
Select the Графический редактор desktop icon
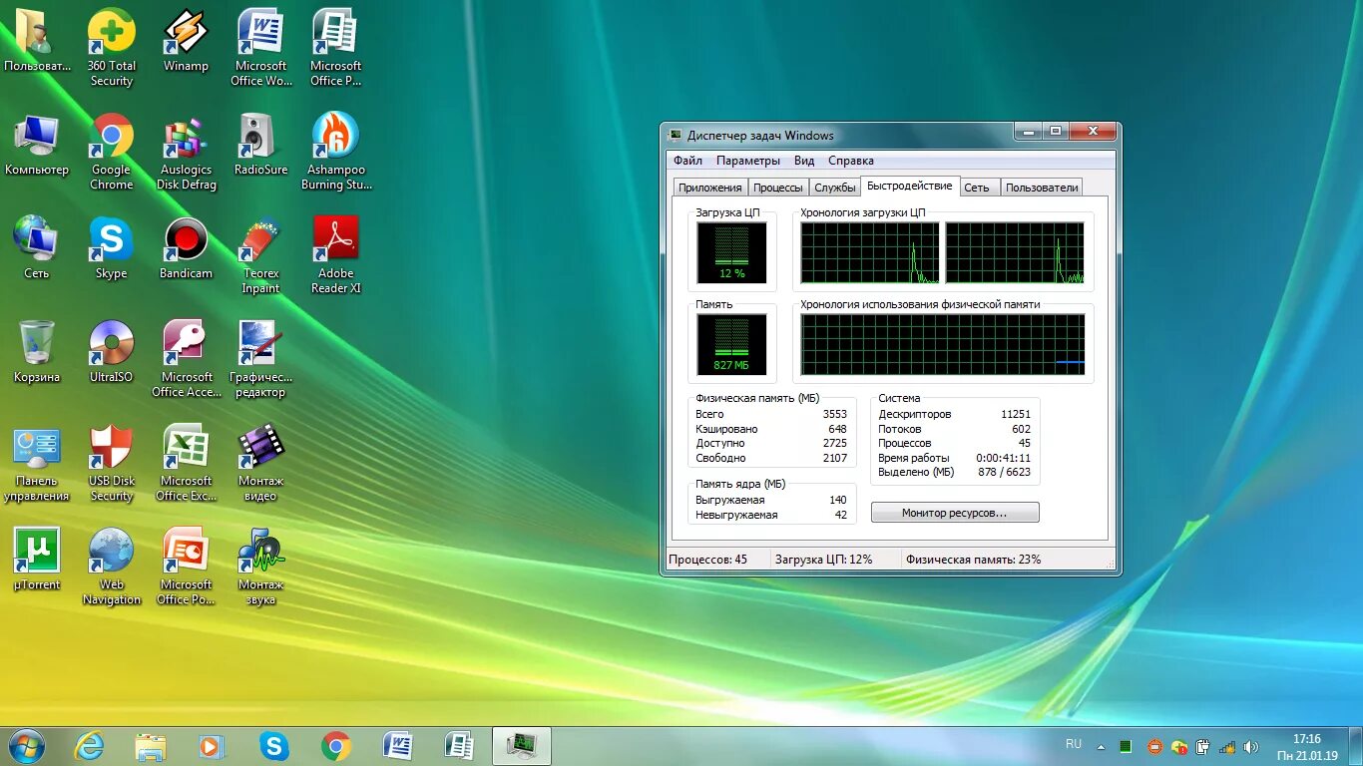260,359
